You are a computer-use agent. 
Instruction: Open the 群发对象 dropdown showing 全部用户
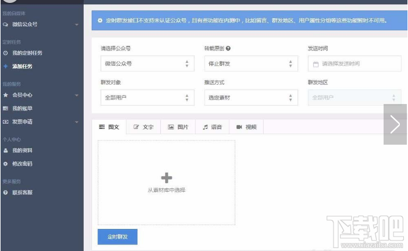tap(148, 98)
